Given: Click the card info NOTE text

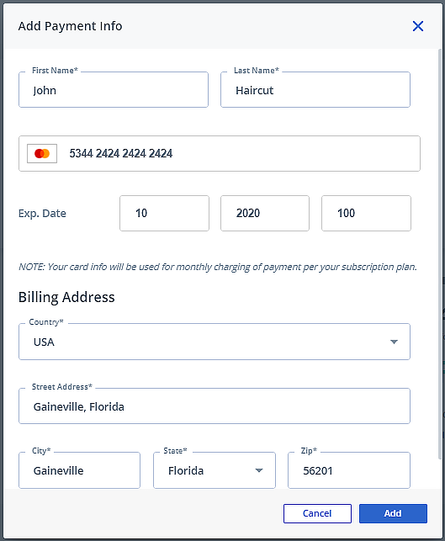Looking at the screenshot, I should click(x=218, y=267).
